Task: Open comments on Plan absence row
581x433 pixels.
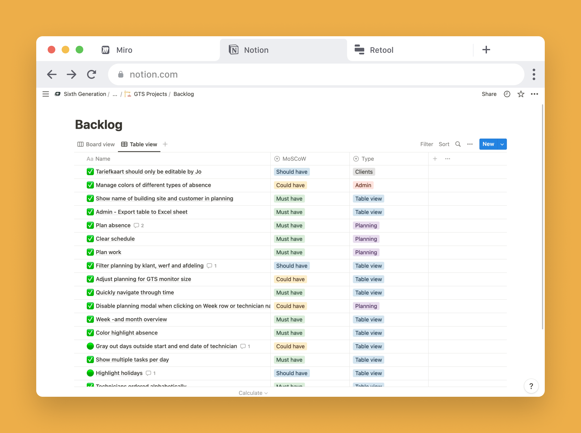Action: tap(139, 225)
